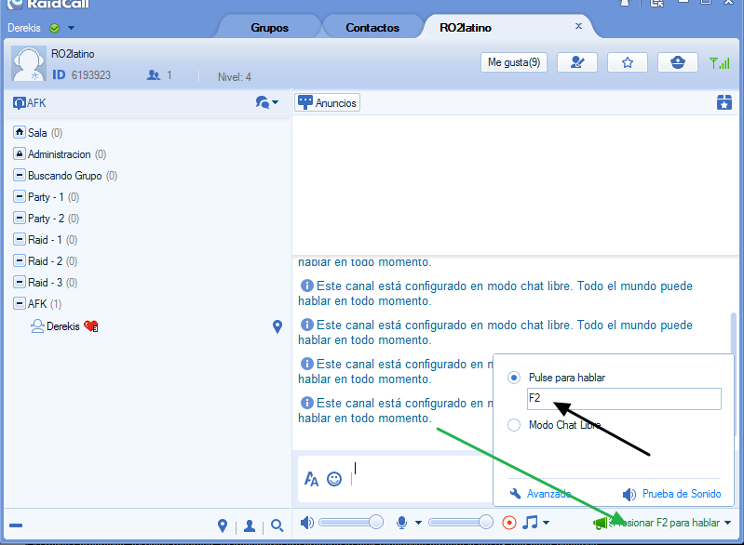This screenshot has height=545, width=744.
Task: Open the Anuncios button
Action: pyautogui.click(x=327, y=102)
